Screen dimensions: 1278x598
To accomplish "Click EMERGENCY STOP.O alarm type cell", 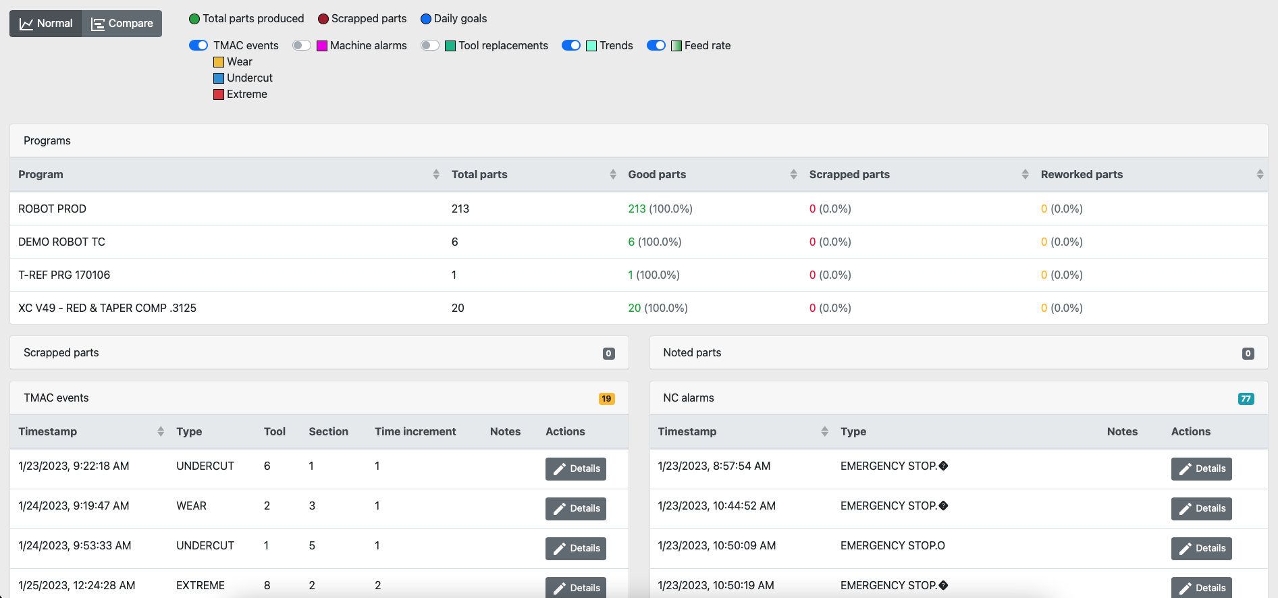I will coord(893,546).
